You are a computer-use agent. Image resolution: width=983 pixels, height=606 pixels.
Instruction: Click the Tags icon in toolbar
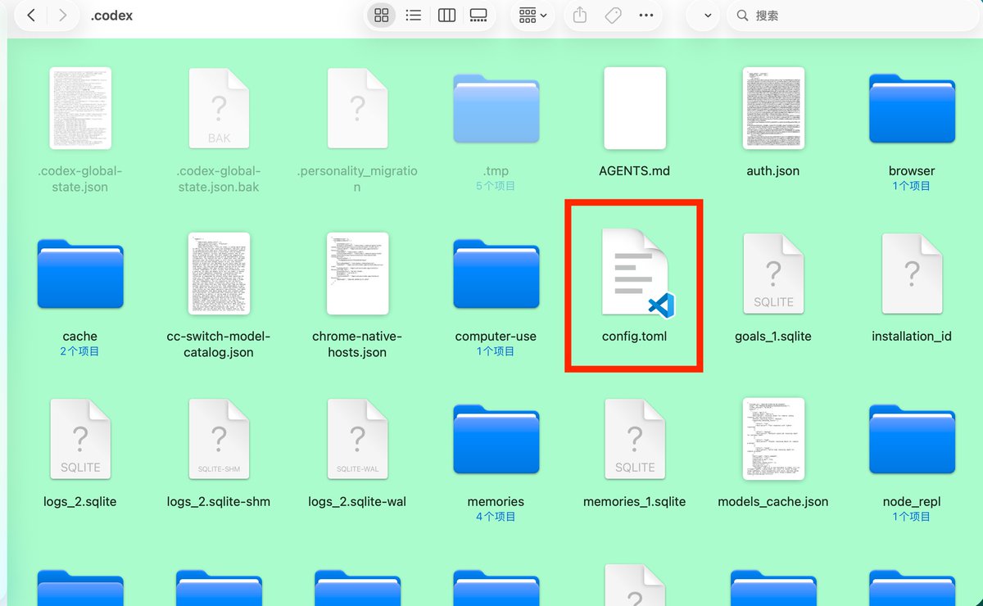click(613, 15)
